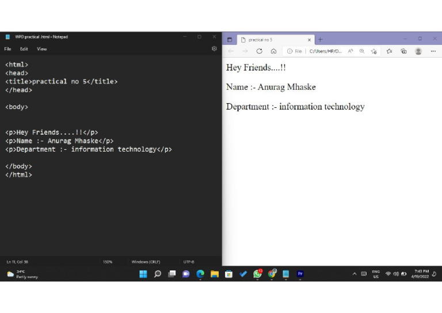Screen dimensions: 442x313
Task: Click the 150% zoom level in status bar
Action: pyautogui.click(x=108, y=262)
